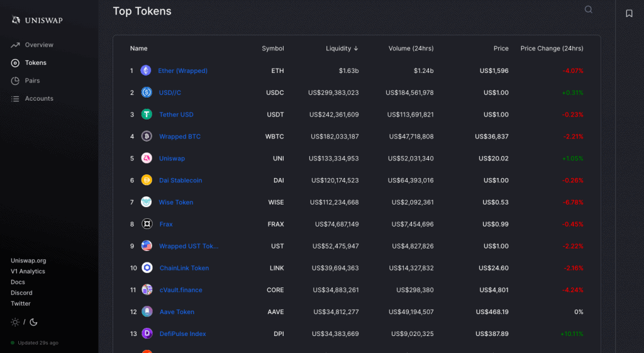The width and height of the screenshot is (644, 353).
Task: Sort table by Name column
Action: coord(139,48)
